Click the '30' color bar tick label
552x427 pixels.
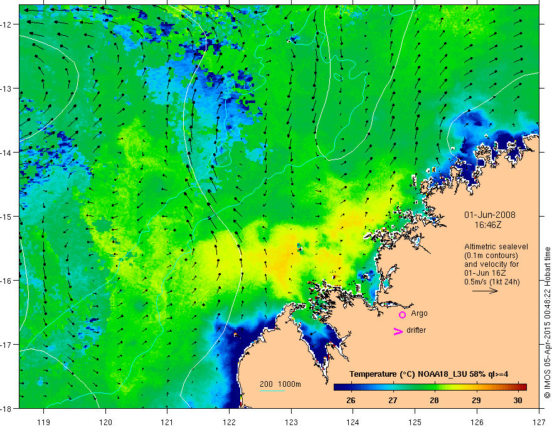tap(518, 401)
